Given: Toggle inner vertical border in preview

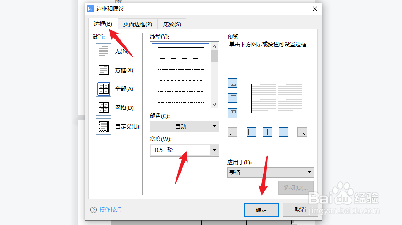Looking at the screenshot, I should click(267, 132).
